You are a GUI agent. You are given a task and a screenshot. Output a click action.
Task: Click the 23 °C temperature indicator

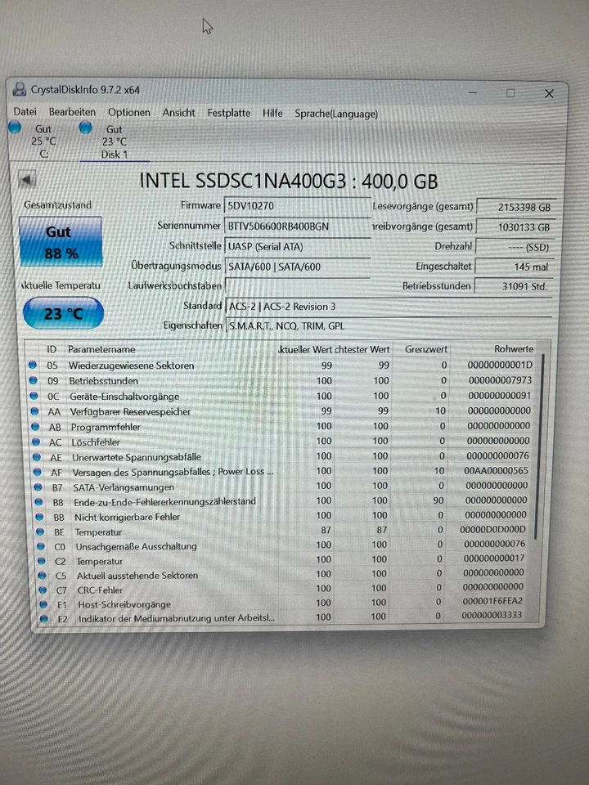[x=63, y=313]
